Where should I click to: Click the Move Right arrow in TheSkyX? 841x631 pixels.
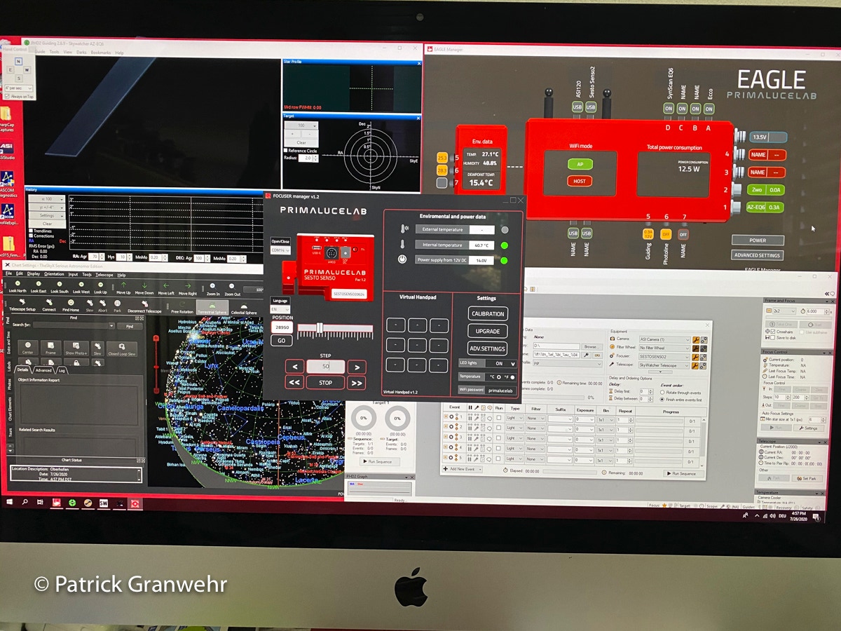[187, 285]
